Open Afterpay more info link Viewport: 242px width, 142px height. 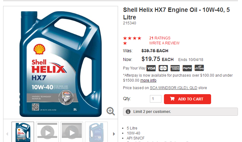click(x=148, y=80)
